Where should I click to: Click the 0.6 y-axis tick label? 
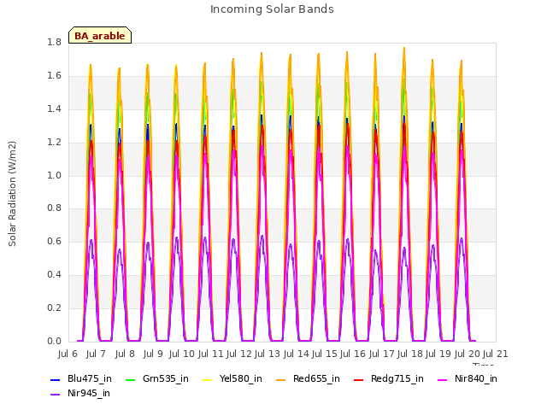54,241
